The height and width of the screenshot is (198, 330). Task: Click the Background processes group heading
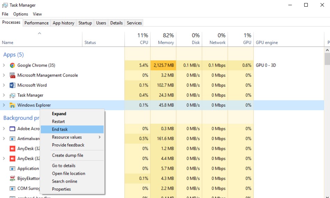pyautogui.click(x=21, y=118)
